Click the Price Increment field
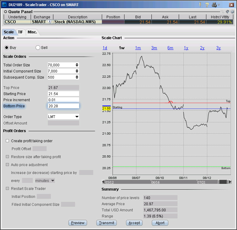The image size is (237, 230). (x=63, y=100)
